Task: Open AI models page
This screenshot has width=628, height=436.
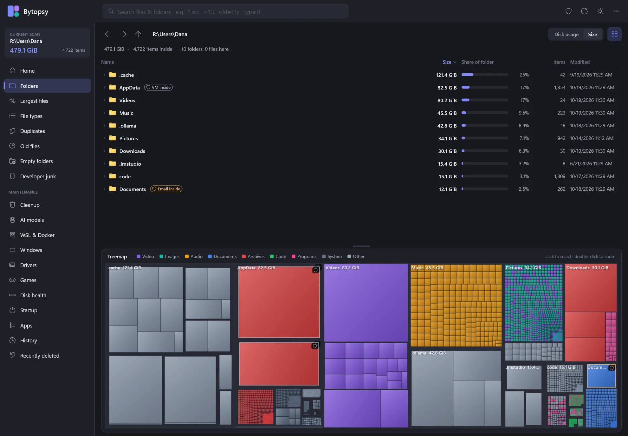Action: pos(47,220)
